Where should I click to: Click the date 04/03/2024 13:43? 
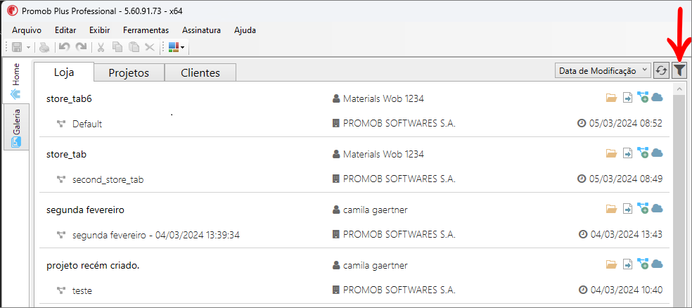626,235
